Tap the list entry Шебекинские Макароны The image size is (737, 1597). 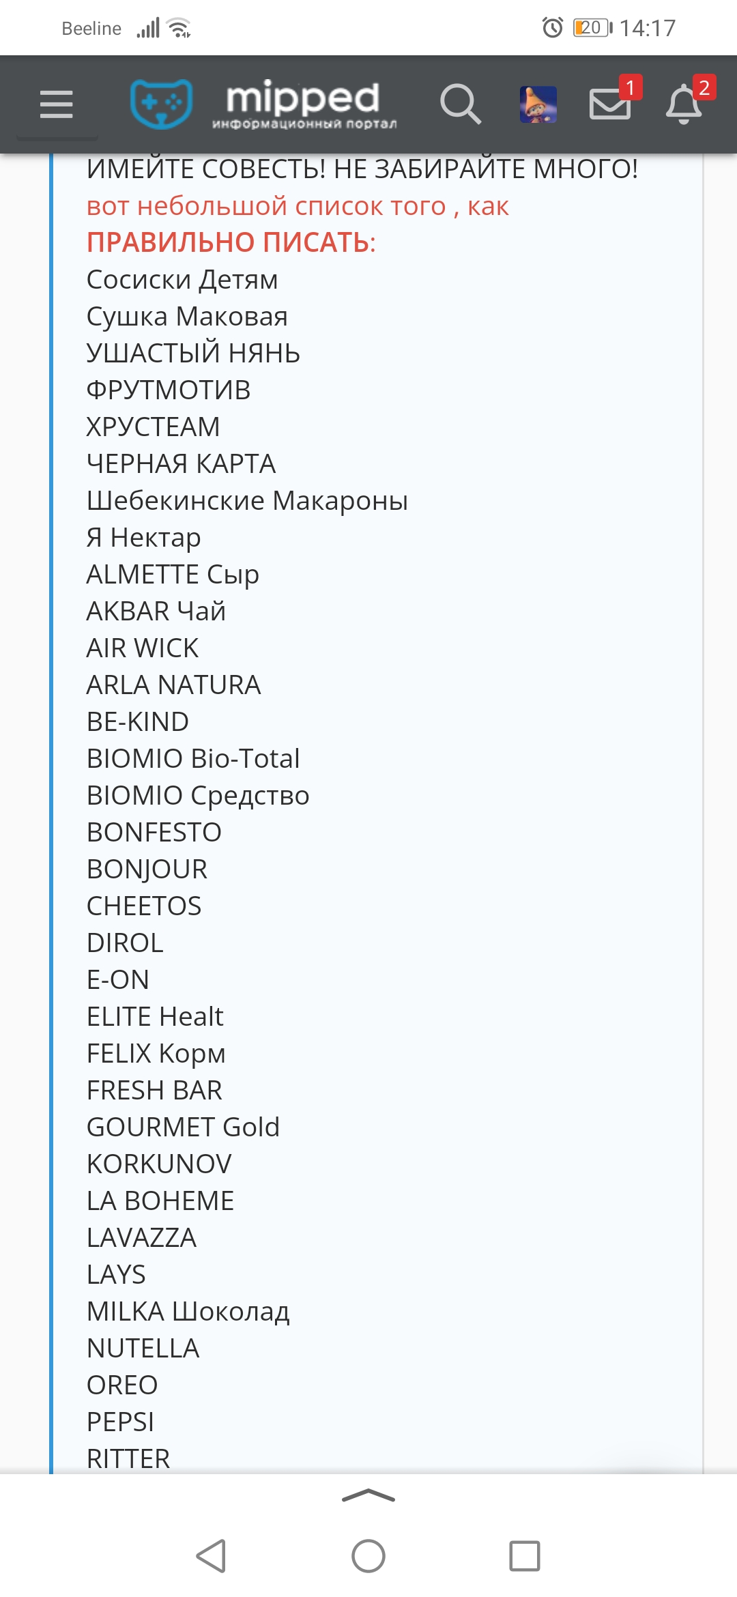point(247,501)
